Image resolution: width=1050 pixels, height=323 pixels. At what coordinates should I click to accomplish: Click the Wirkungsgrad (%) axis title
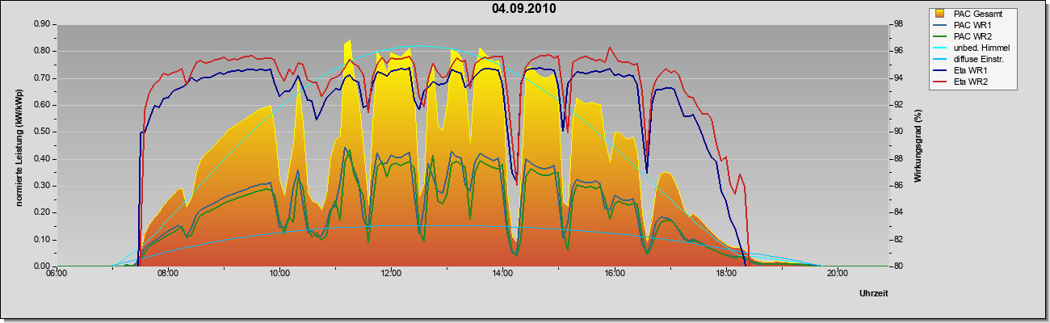(x=918, y=145)
